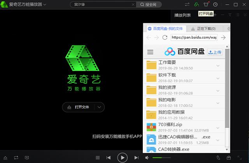Start playback with the play button
249x163 pixels.
pyautogui.click(x=122, y=158)
